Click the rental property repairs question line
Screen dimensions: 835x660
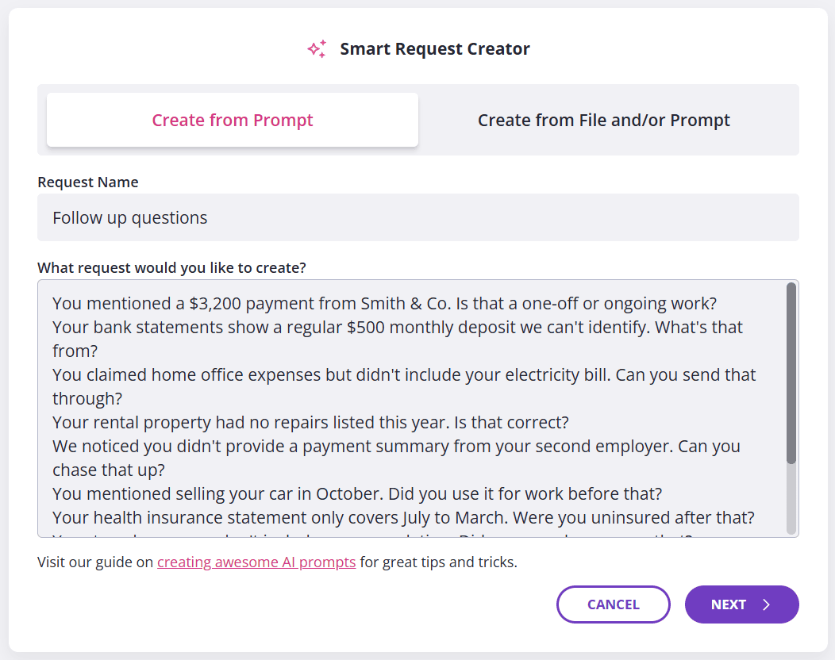coord(310,422)
